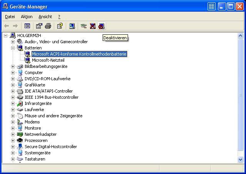Click the DVD/CD-ROM-Laufwerke disc icon
This screenshot has width=246, height=174.
(20, 79)
